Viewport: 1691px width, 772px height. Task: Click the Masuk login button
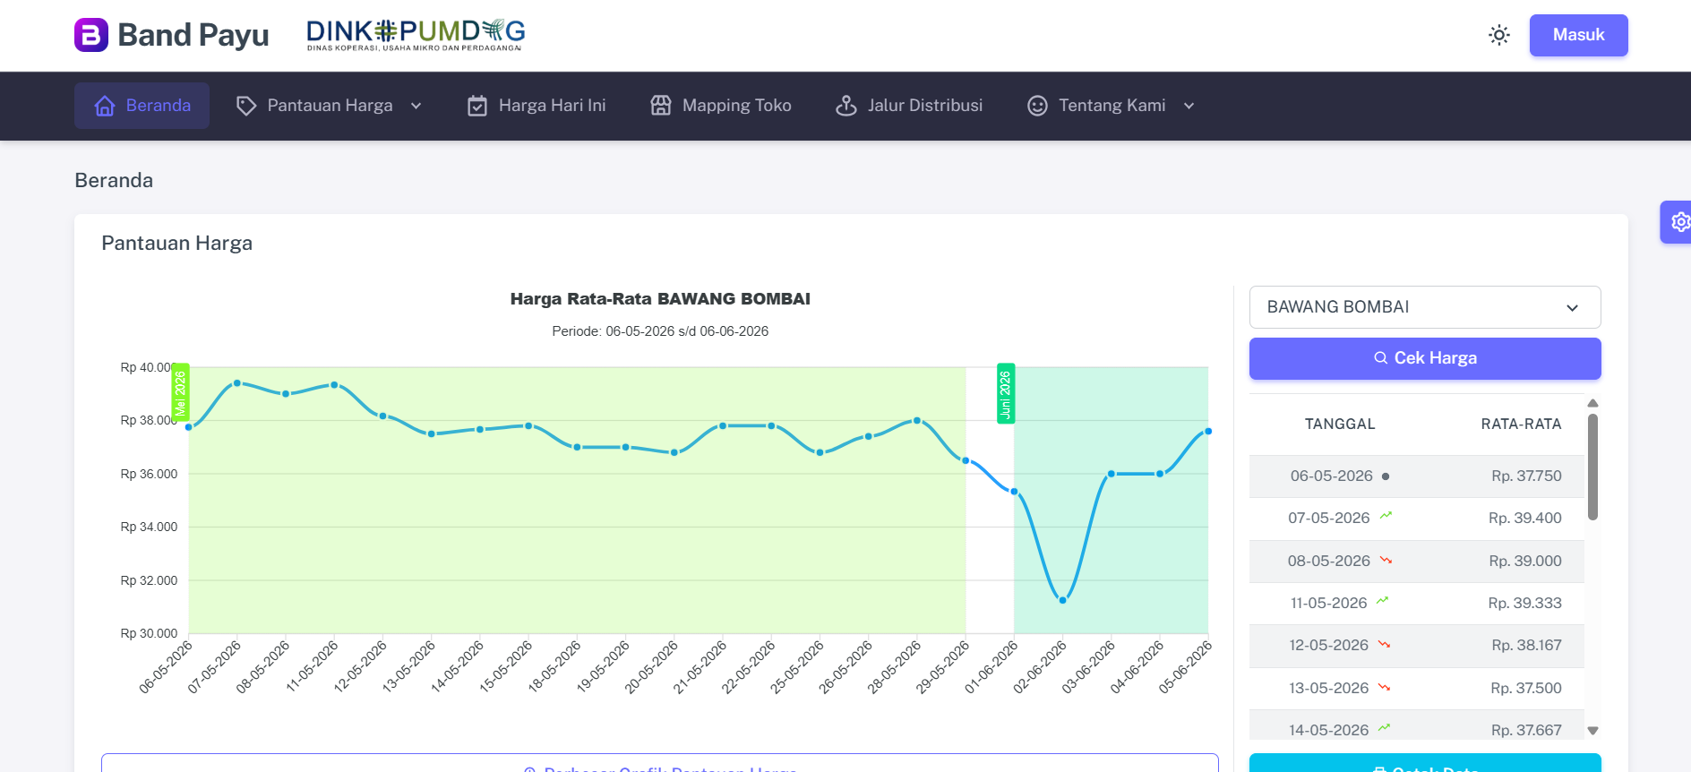point(1578,35)
